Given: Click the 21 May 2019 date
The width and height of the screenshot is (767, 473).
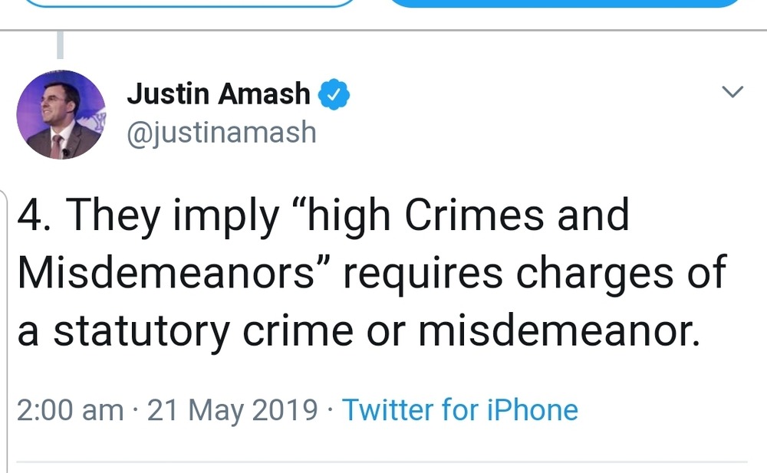Looking at the screenshot, I should (232, 409).
